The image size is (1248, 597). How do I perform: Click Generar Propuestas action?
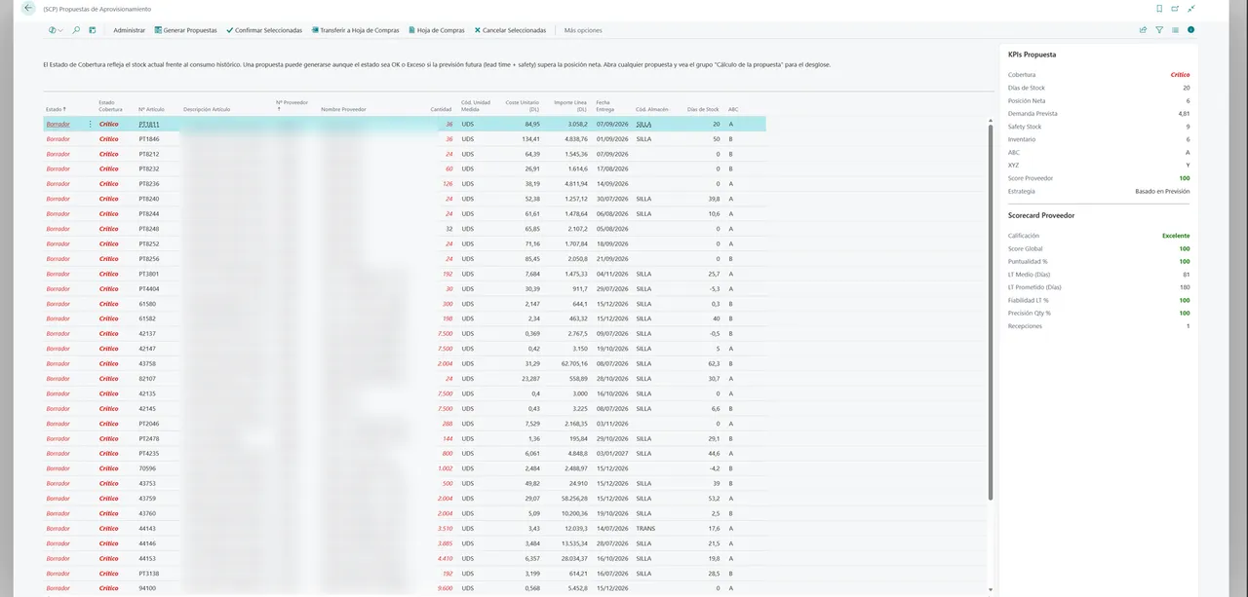coord(185,30)
